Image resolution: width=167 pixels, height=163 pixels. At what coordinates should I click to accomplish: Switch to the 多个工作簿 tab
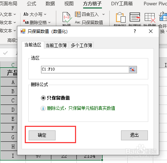pyautogui.click(x=81, y=45)
